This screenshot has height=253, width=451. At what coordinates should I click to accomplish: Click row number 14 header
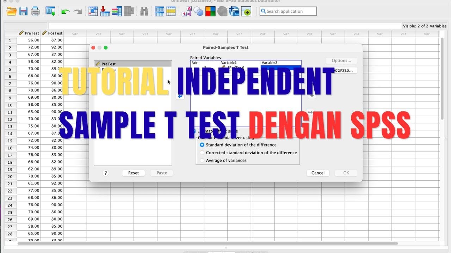coord(10,134)
